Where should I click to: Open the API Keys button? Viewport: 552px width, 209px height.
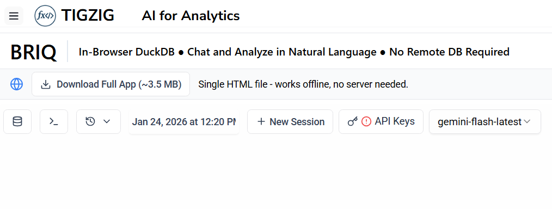(381, 122)
